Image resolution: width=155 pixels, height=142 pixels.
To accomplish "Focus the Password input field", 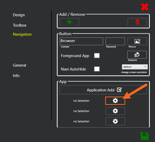I will point(115,41).
